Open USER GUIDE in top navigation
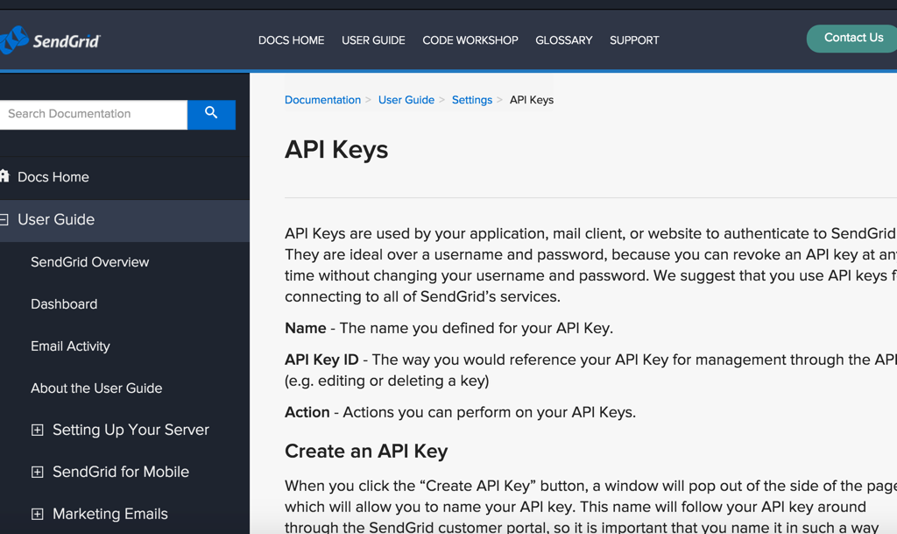This screenshot has width=897, height=534. coord(373,40)
